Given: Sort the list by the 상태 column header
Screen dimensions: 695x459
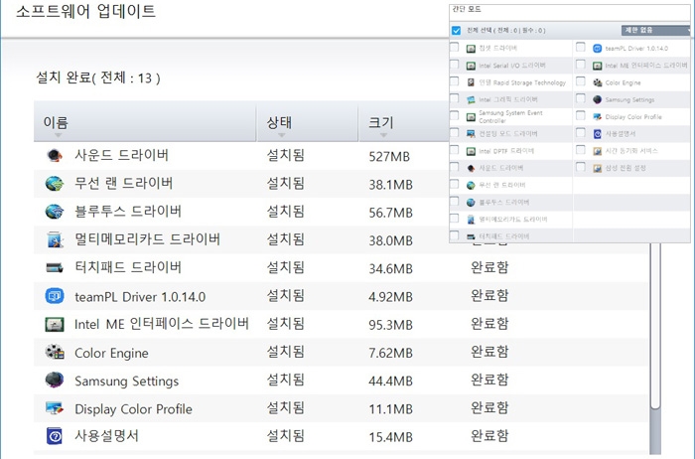Looking at the screenshot, I should pyautogui.click(x=308, y=122).
